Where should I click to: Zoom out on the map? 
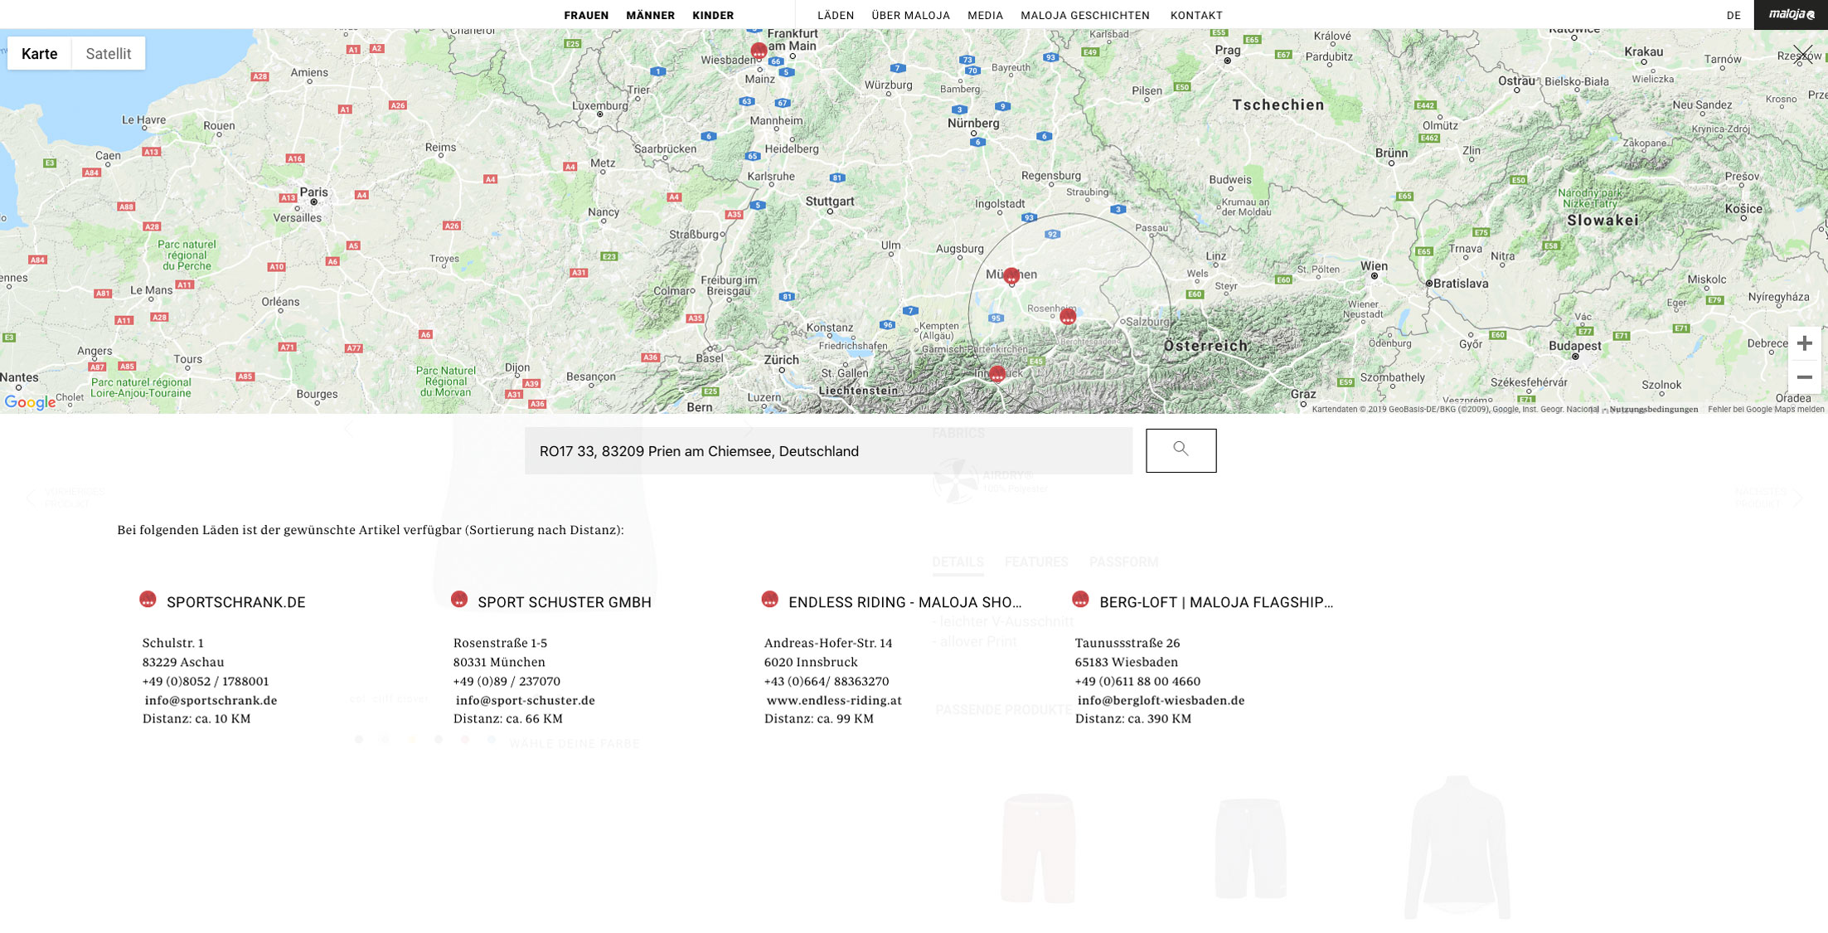tap(1804, 377)
